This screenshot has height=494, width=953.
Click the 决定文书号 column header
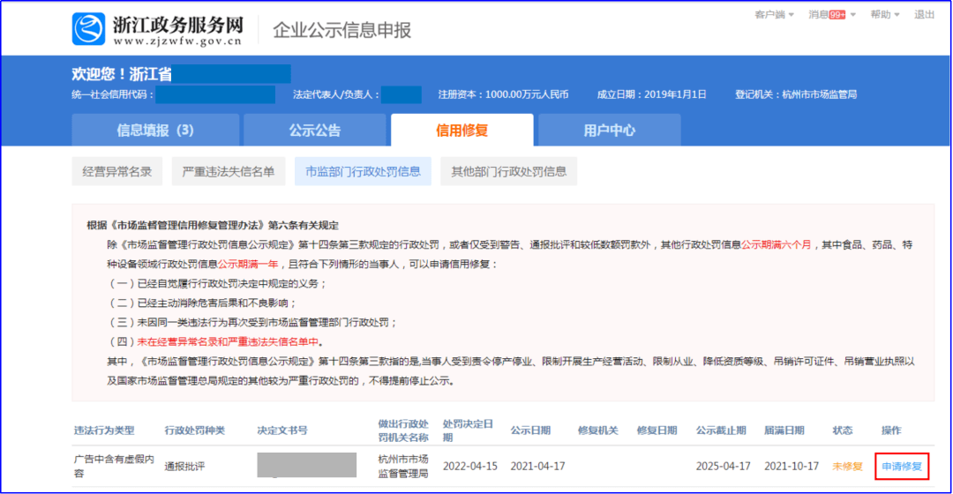click(x=282, y=430)
